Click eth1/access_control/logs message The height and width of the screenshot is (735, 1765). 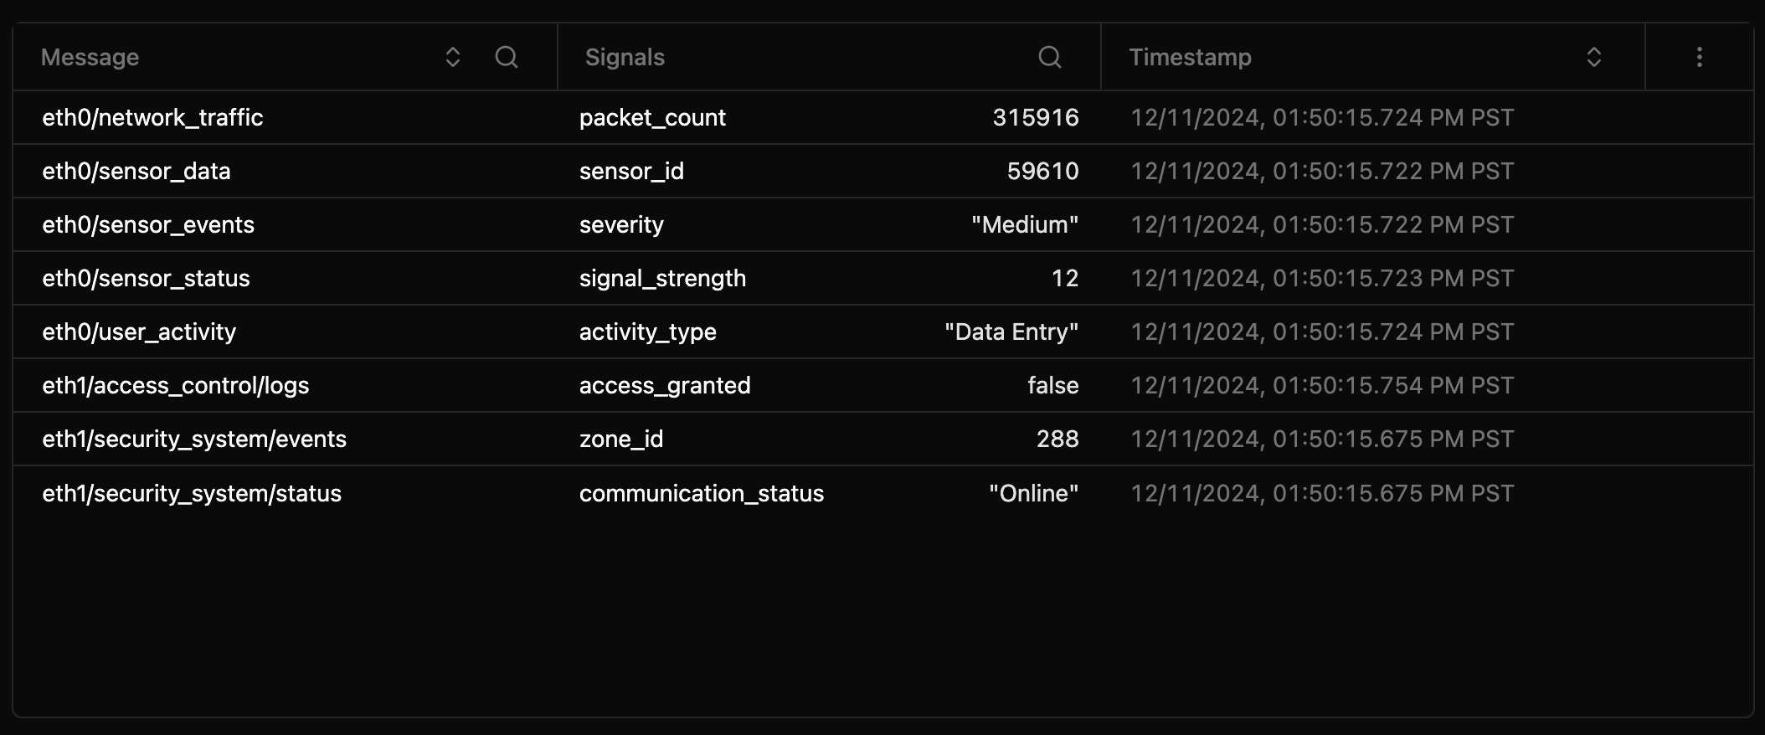click(176, 385)
